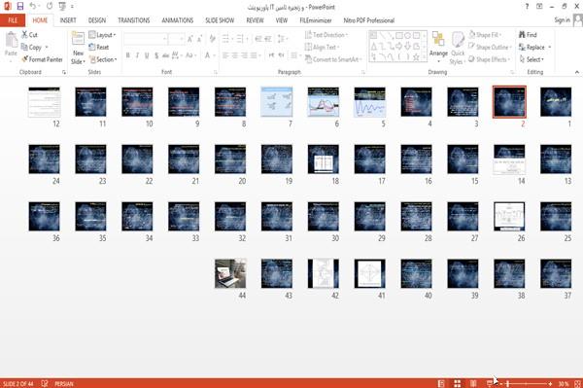Switch to Reading view in status bar
The height and width of the screenshot is (388, 583).
coord(473,383)
